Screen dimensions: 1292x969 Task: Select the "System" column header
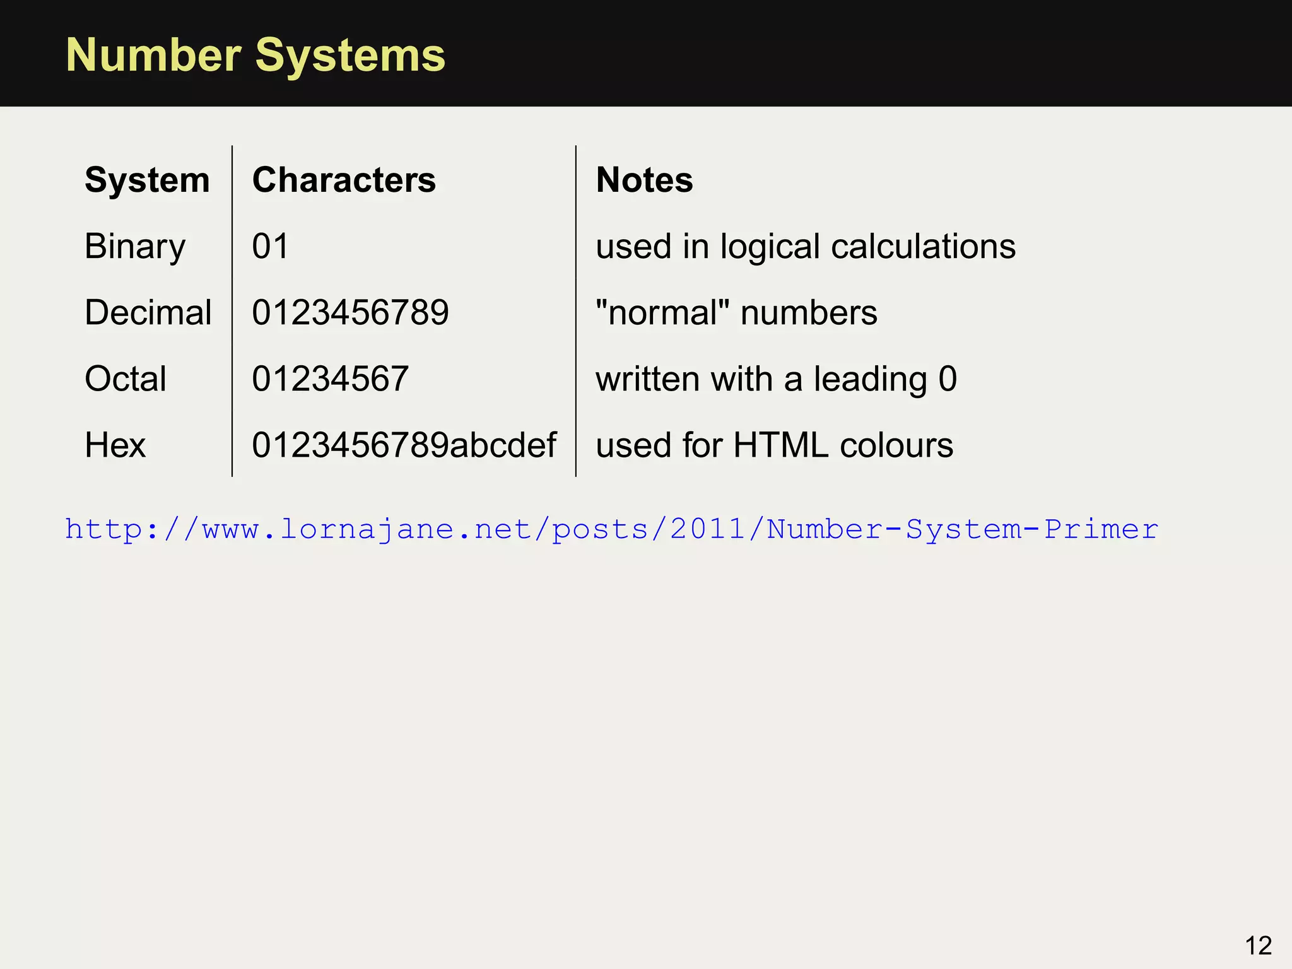click(x=147, y=180)
